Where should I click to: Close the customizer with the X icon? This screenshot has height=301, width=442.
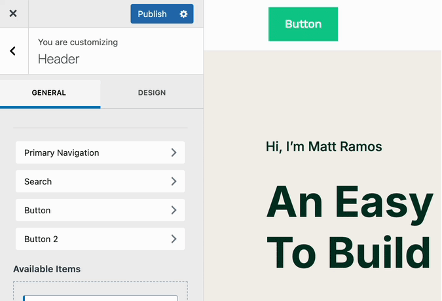(x=13, y=14)
